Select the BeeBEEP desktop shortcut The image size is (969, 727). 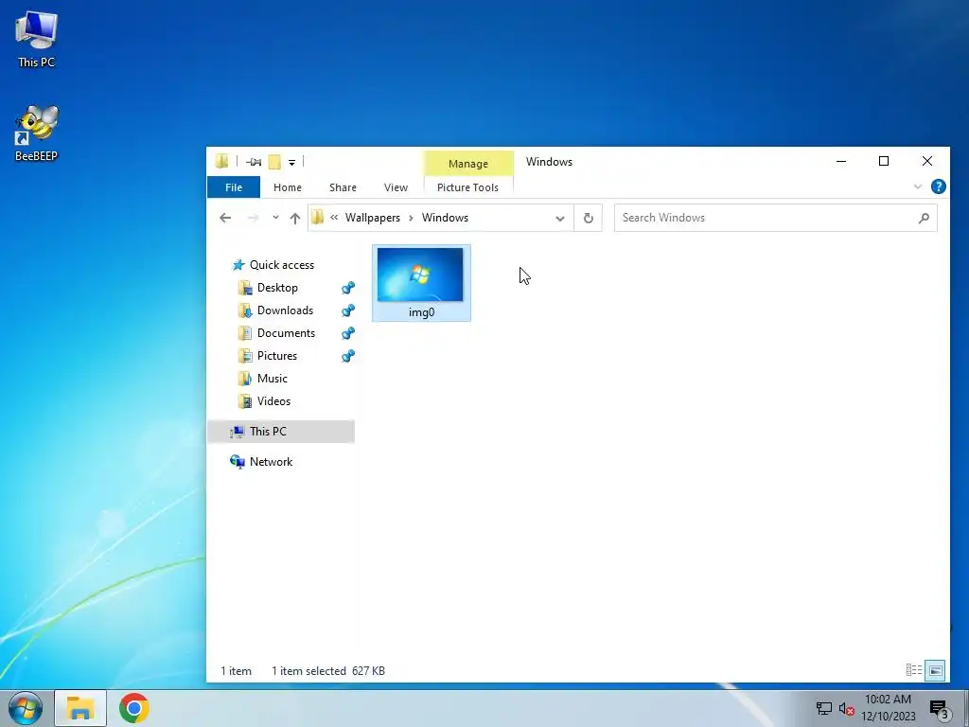point(36,133)
